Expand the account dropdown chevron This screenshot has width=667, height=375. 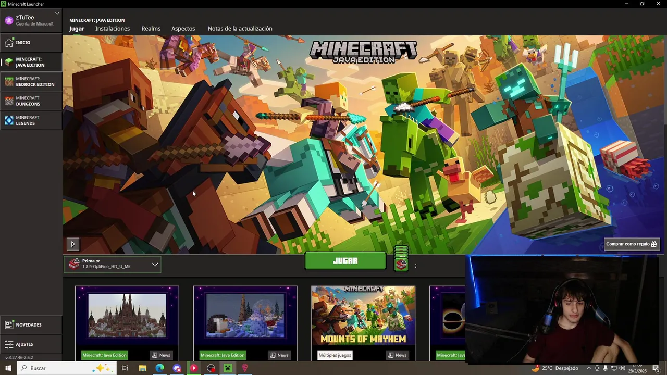[57, 13]
